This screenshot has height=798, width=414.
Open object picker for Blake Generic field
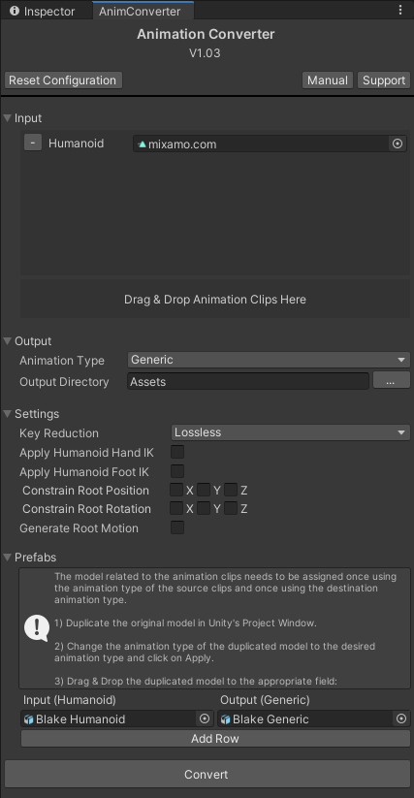click(401, 718)
